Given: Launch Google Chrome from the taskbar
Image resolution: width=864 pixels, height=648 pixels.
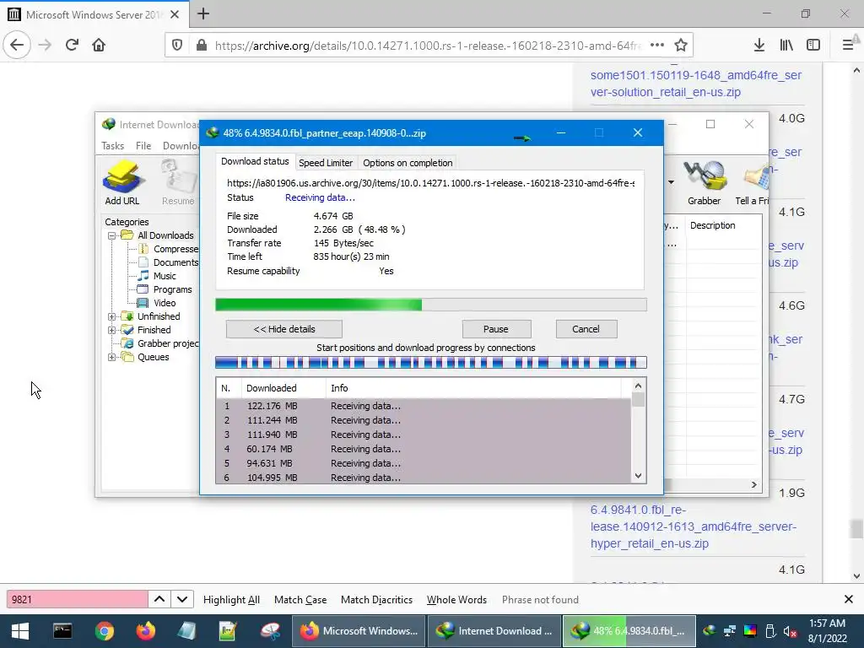Looking at the screenshot, I should point(104,631).
